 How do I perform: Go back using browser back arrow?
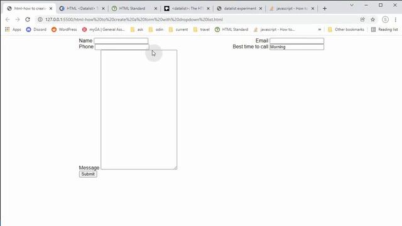(8, 19)
